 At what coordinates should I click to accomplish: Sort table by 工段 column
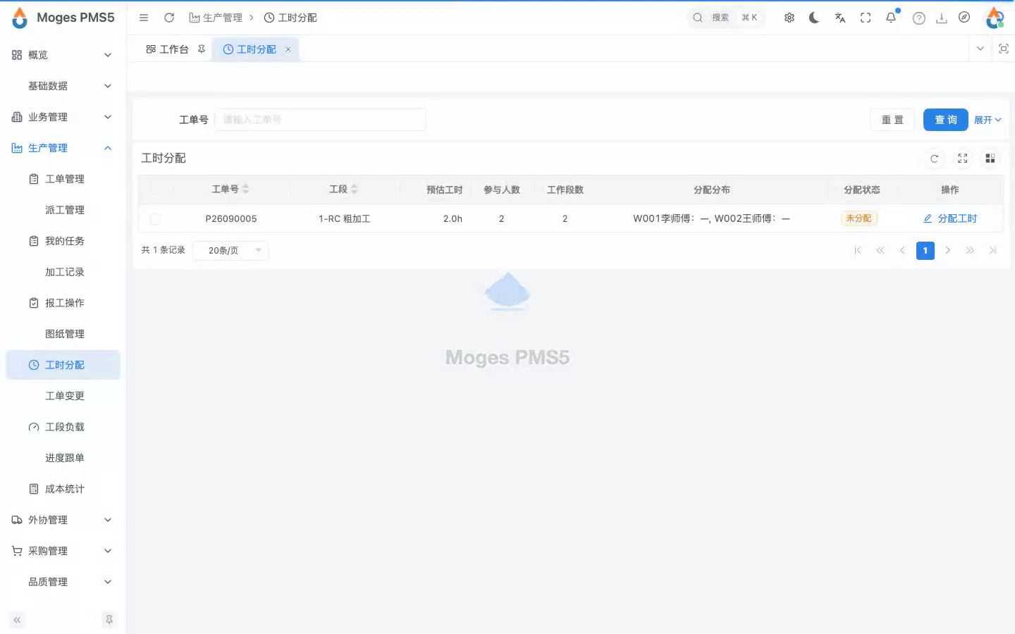[x=354, y=189]
